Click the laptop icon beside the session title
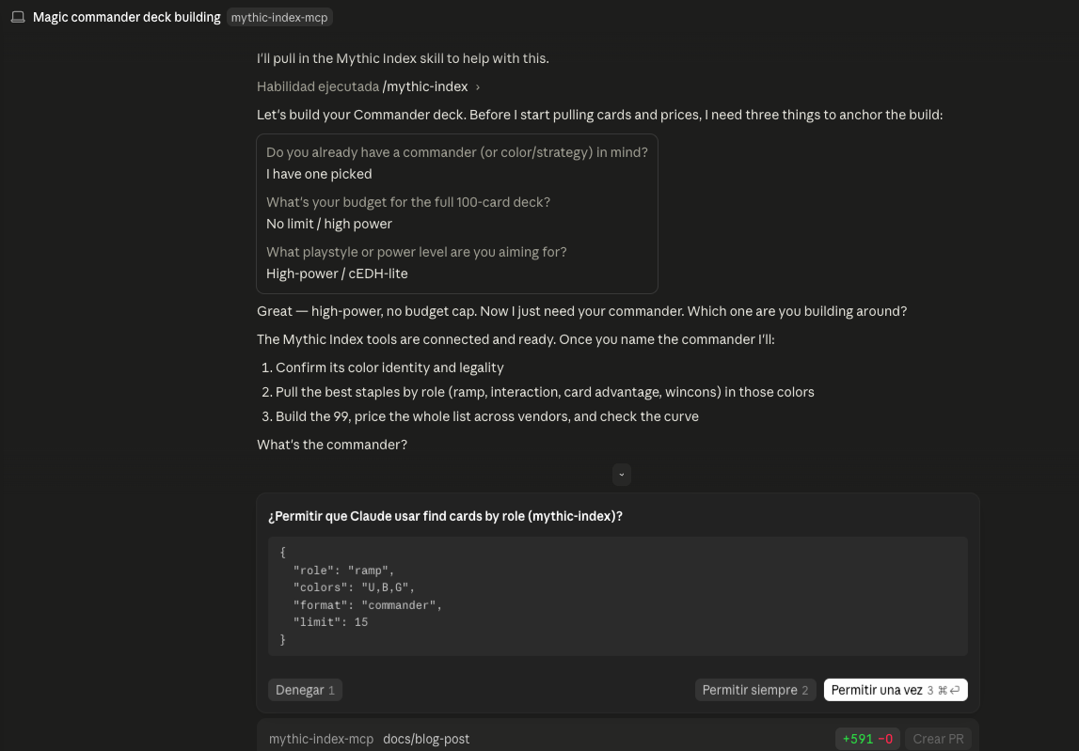Image resolution: width=1079 pixels, height=751 pixels. [x=18, y=17]
